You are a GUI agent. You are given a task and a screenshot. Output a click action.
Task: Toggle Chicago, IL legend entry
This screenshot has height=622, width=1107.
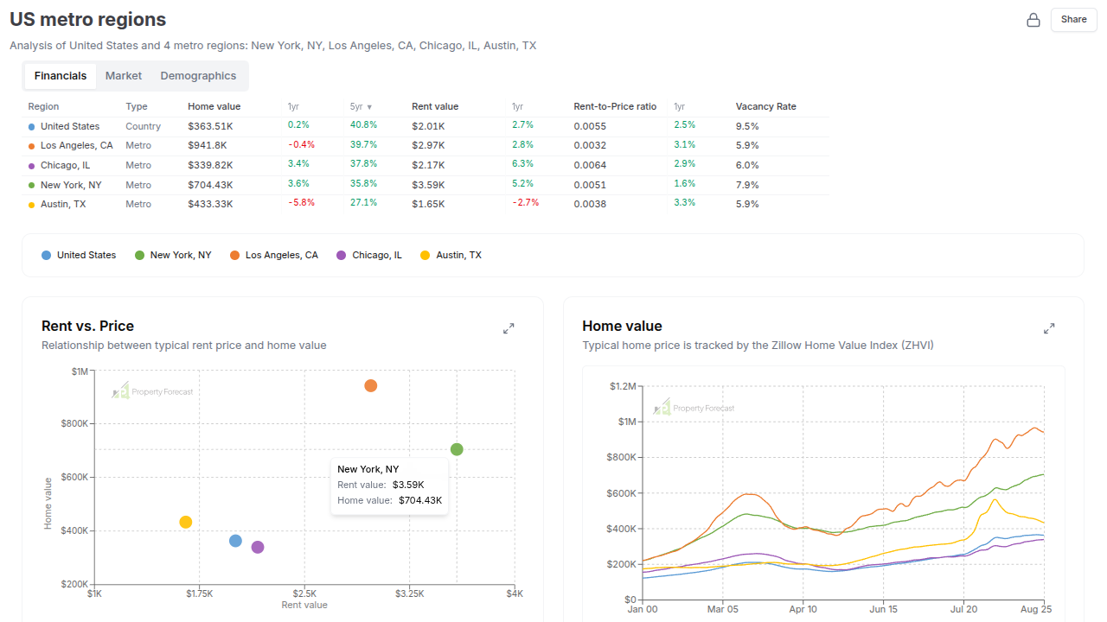(369, 255)
